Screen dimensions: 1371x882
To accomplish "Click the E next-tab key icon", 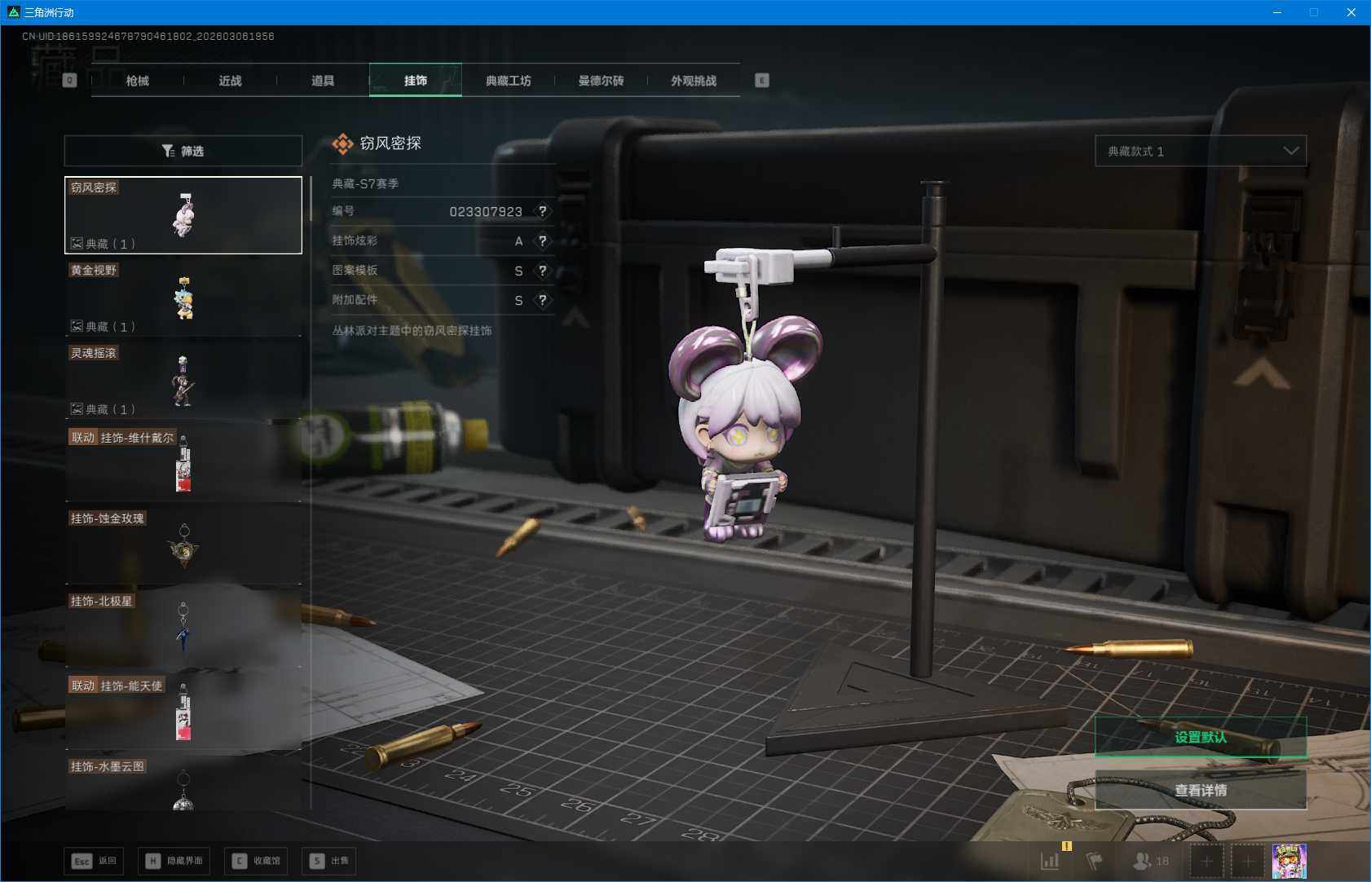I will [x=762, y=81].
